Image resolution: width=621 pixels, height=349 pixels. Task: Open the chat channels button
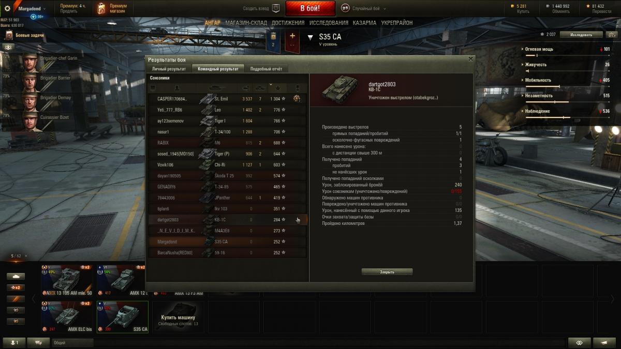[38, 342]
